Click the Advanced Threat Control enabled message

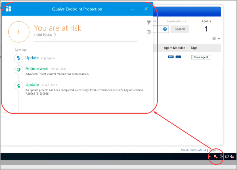click(x=57, y=74)
